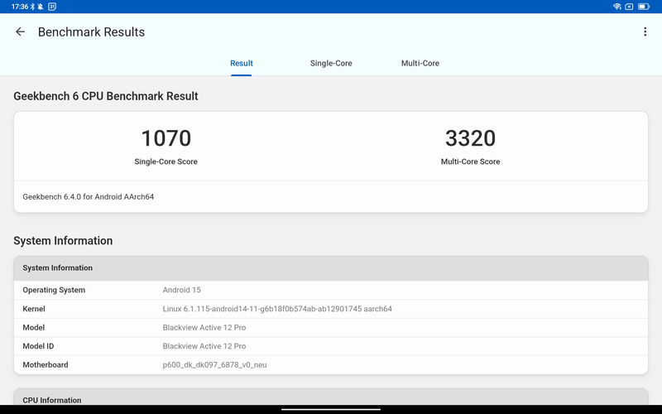This screenshot has height=414, width=662.
Task: Tap the System Information section heading
Action: tap(63, 241)
